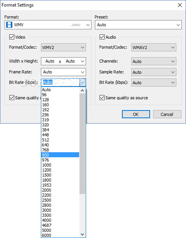The height and width of the screenshot is (238, 186).
Task: Choose 256 from the bit rate list
Action: pos(60,115)
